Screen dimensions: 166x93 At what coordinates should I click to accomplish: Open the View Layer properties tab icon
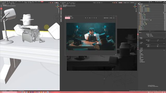[138, 36]
